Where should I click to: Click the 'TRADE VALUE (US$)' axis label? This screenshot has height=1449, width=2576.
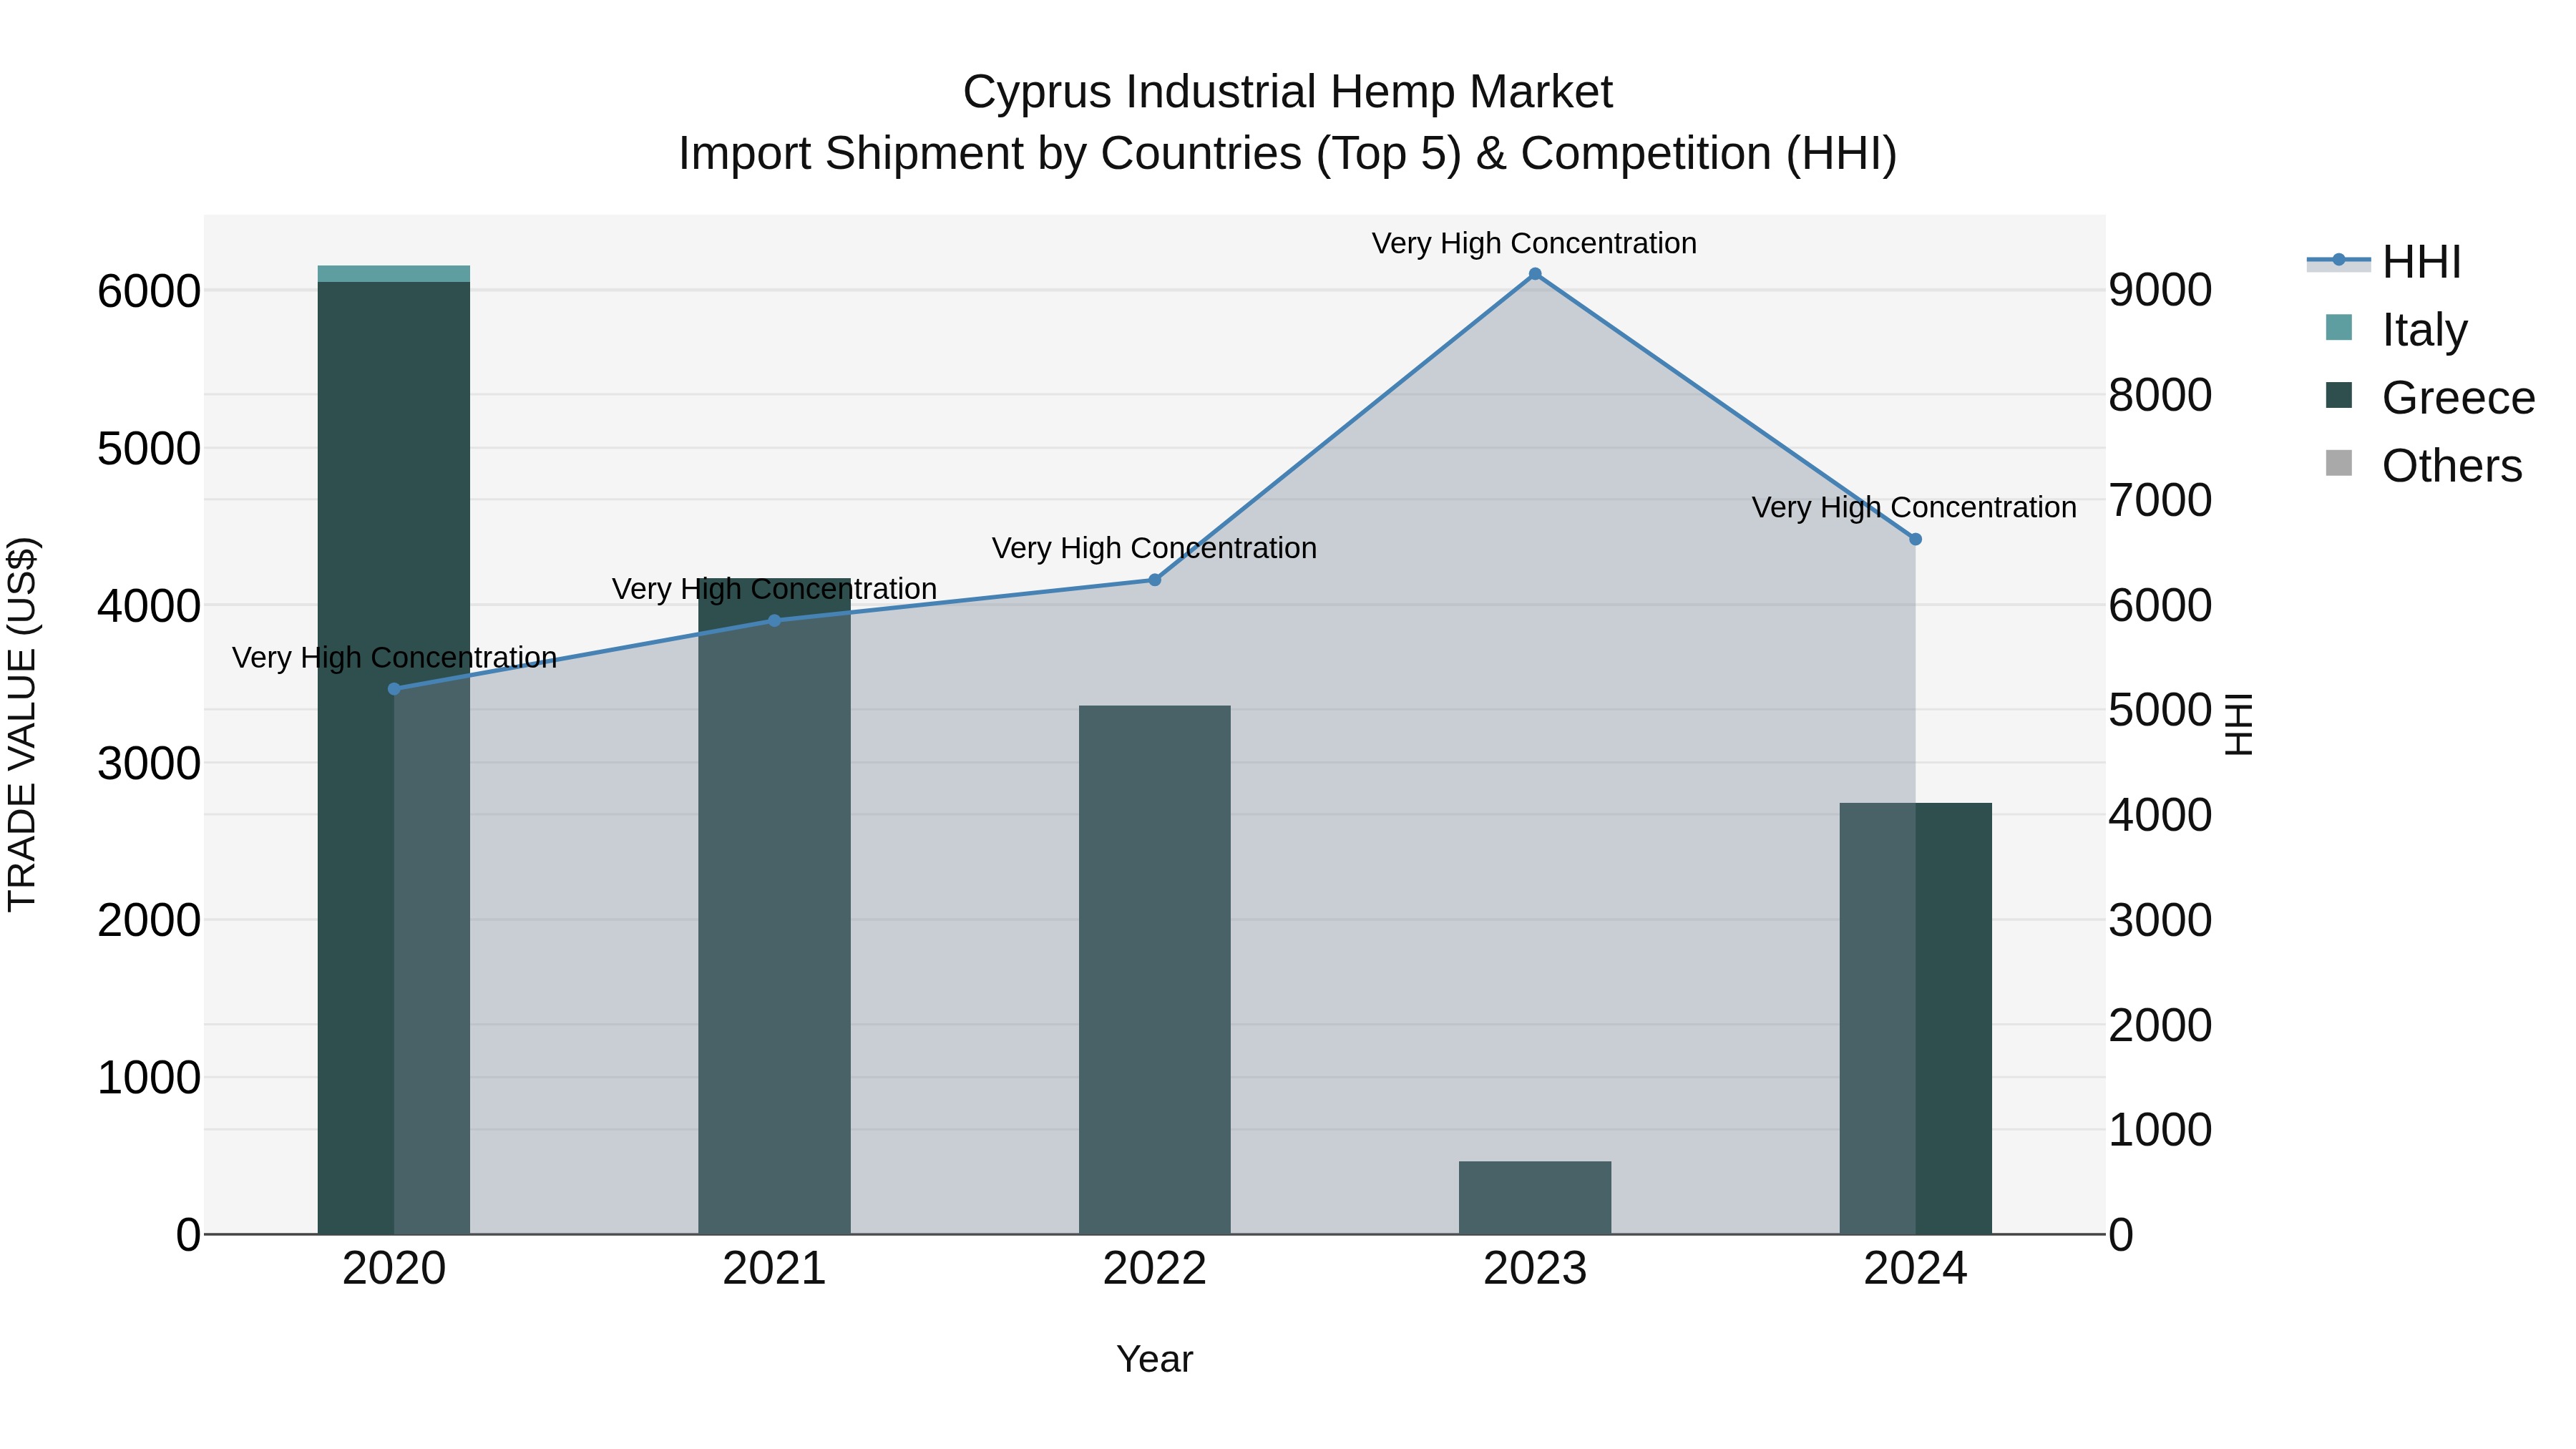pos(22,724)
